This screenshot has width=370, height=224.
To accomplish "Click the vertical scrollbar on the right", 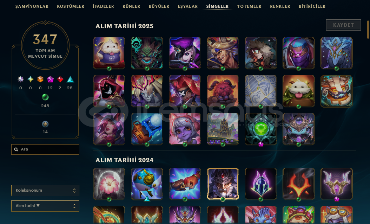I will tap(368, 30).
